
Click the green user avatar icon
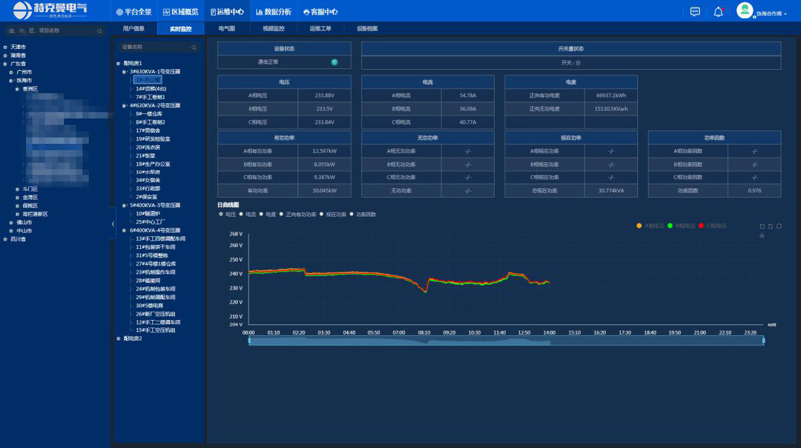pos(744,11)
